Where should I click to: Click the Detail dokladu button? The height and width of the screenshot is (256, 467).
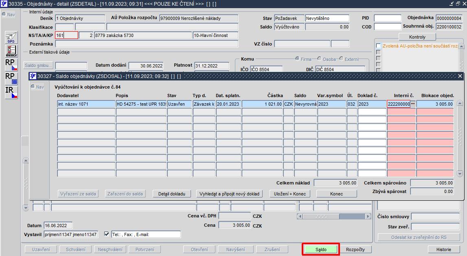(172, 194)
